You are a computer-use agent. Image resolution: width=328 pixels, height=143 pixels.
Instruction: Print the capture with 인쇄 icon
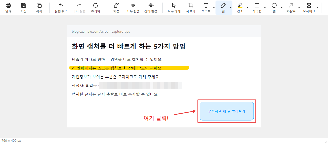click(8, 8)
